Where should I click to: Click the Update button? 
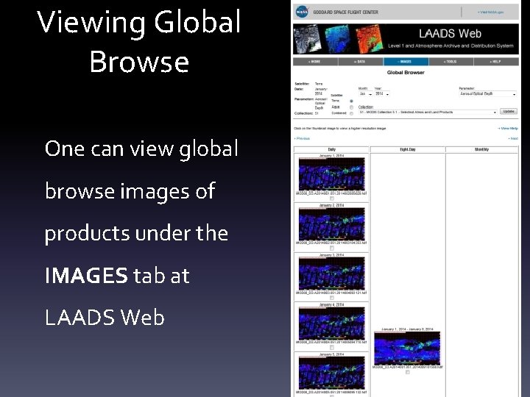pos(509,112)
